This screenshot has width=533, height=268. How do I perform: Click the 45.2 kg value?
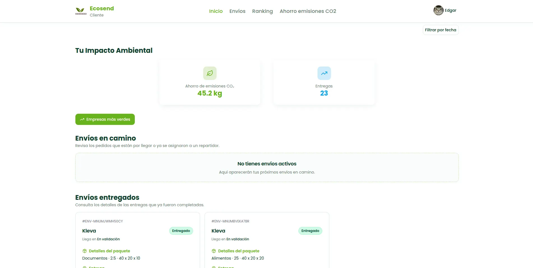(x=210, y=93)
